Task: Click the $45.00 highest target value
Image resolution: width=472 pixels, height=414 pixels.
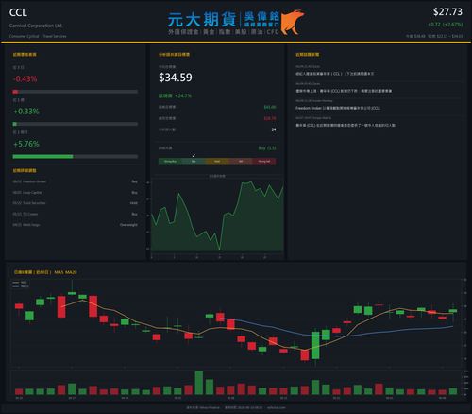Action: point(270,107)
